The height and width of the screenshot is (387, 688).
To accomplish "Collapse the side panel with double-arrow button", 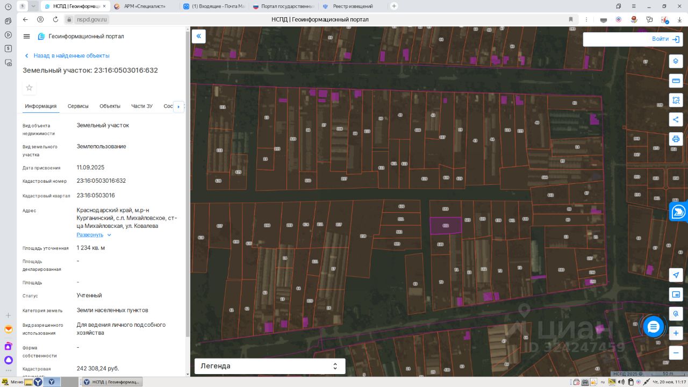I will [x=198, y=36].
